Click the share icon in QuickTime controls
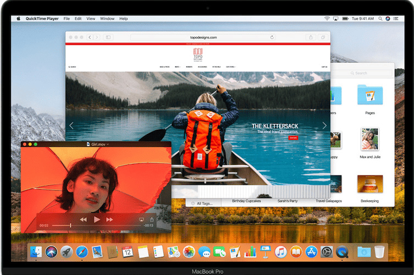Screen dimensions: 414x275 152,219
